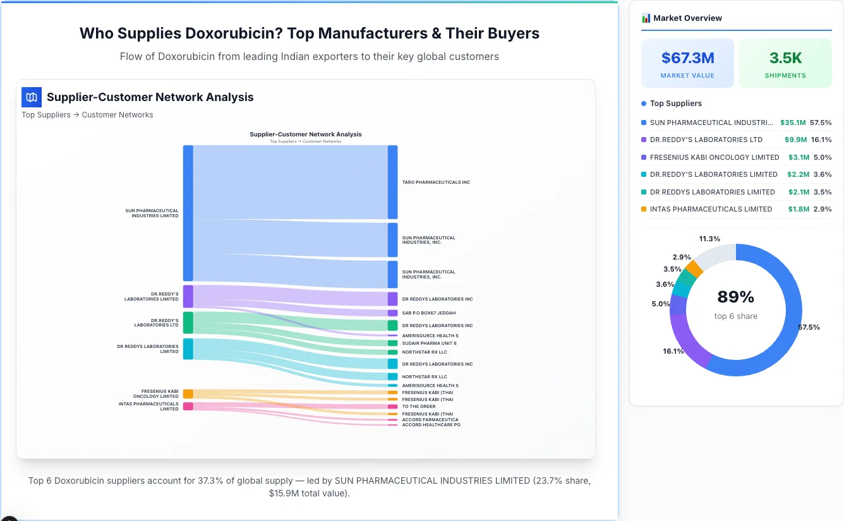844x521 pixels.
Task: Select the SUN PHARMACEUTICAL INDUSTRIES LIMITED Sankey node
Action: (187, 212)
